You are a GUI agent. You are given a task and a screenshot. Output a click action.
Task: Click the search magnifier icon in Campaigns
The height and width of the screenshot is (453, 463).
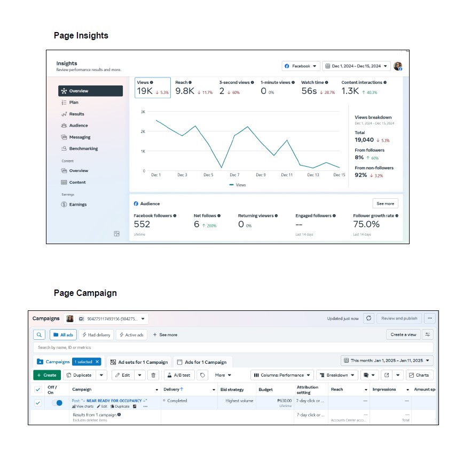click(39, 335)
